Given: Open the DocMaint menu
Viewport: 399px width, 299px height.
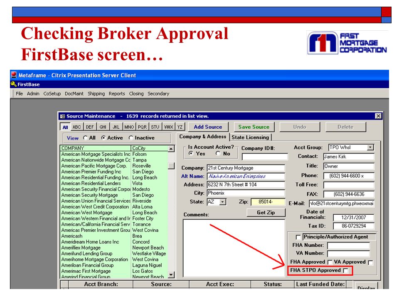Looking at the screenshot, I should click(x=74, y=93).
